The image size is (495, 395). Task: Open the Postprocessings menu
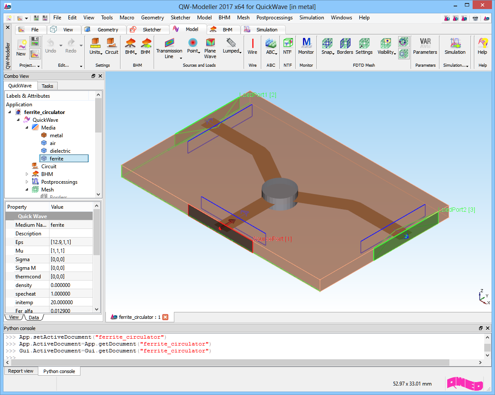click(274, 18)
